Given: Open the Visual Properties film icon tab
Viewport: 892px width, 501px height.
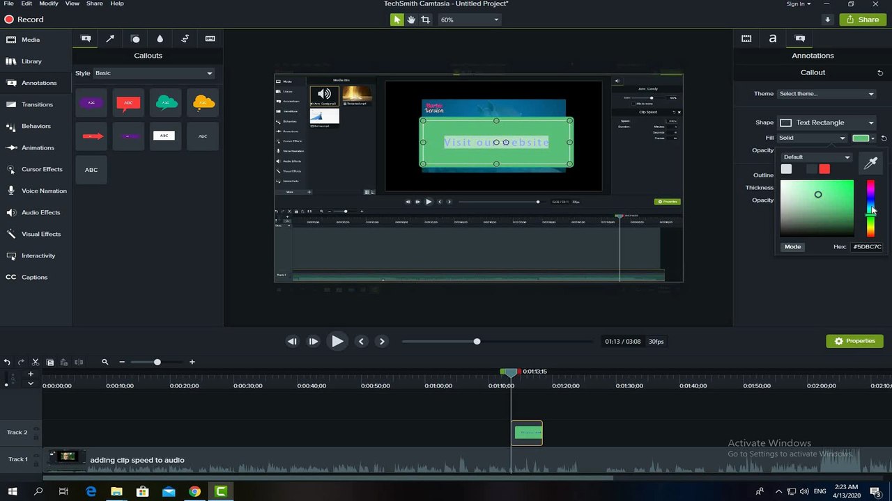Looking at the screenshot, I should click(746, 39).
